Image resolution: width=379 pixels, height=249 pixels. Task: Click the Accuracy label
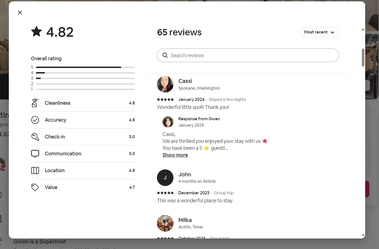pos(56,120)
